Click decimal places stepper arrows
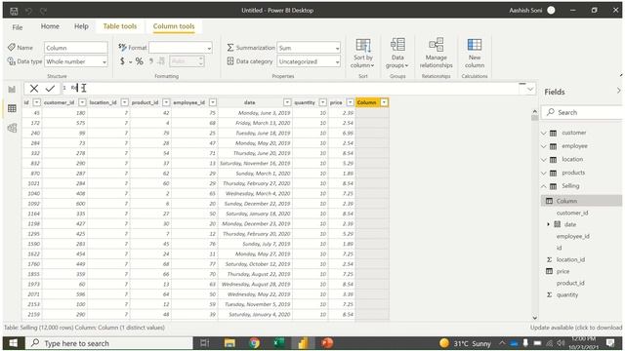 pos(201,61)
